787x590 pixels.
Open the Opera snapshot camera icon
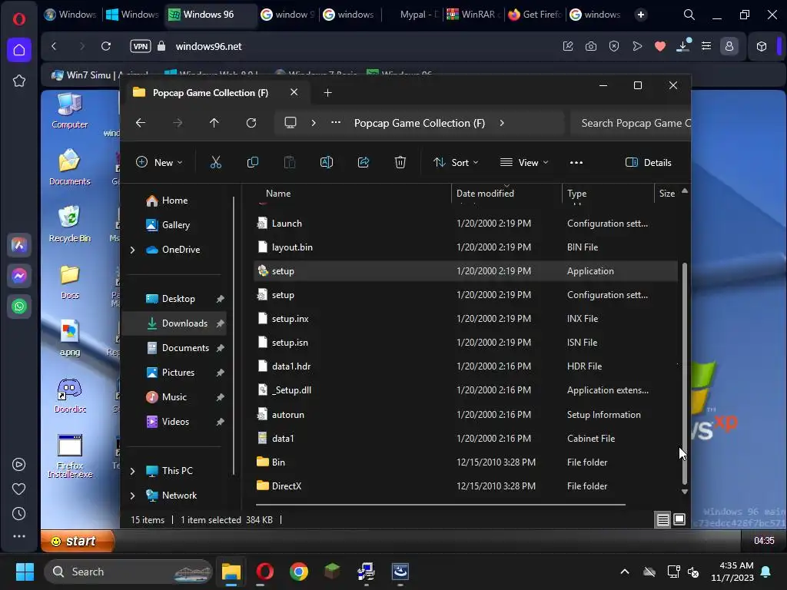pyautogui.click(x=591, y=46)
